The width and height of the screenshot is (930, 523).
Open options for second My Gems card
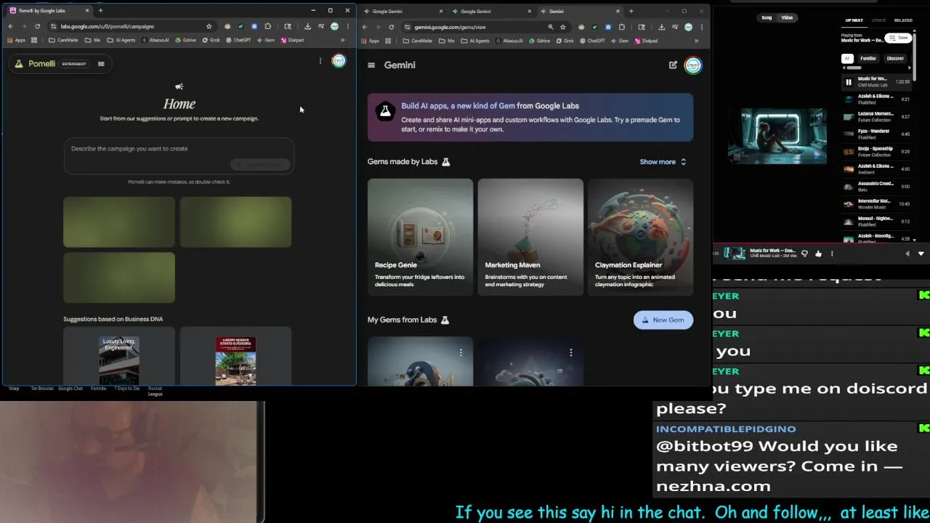pyautogui.click(x=571, y=352)
